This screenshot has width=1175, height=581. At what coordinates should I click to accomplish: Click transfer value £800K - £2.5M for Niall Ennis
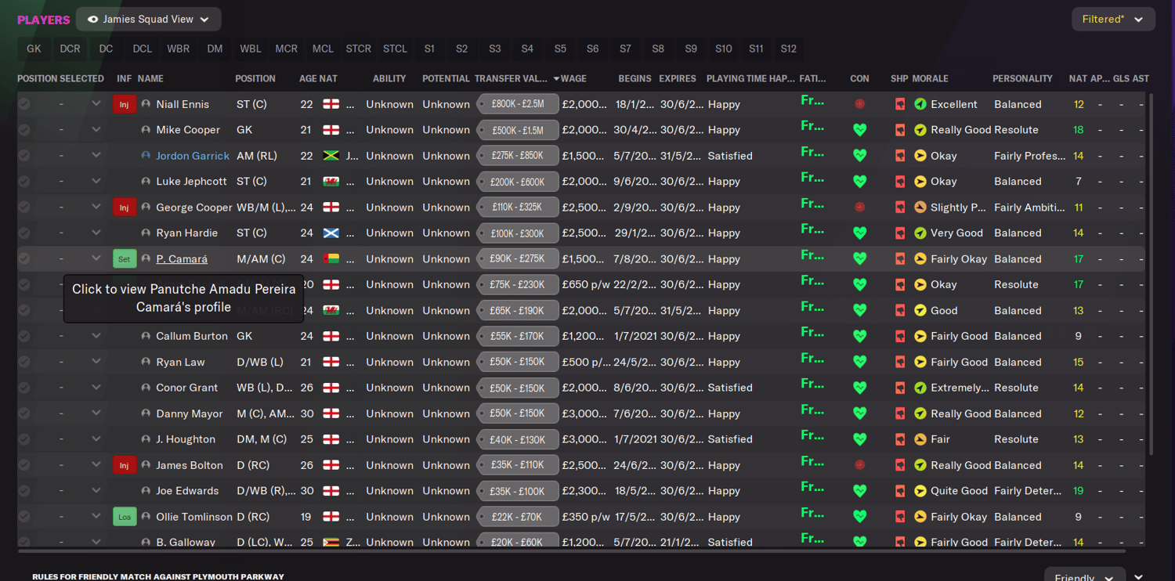[518, 104]
